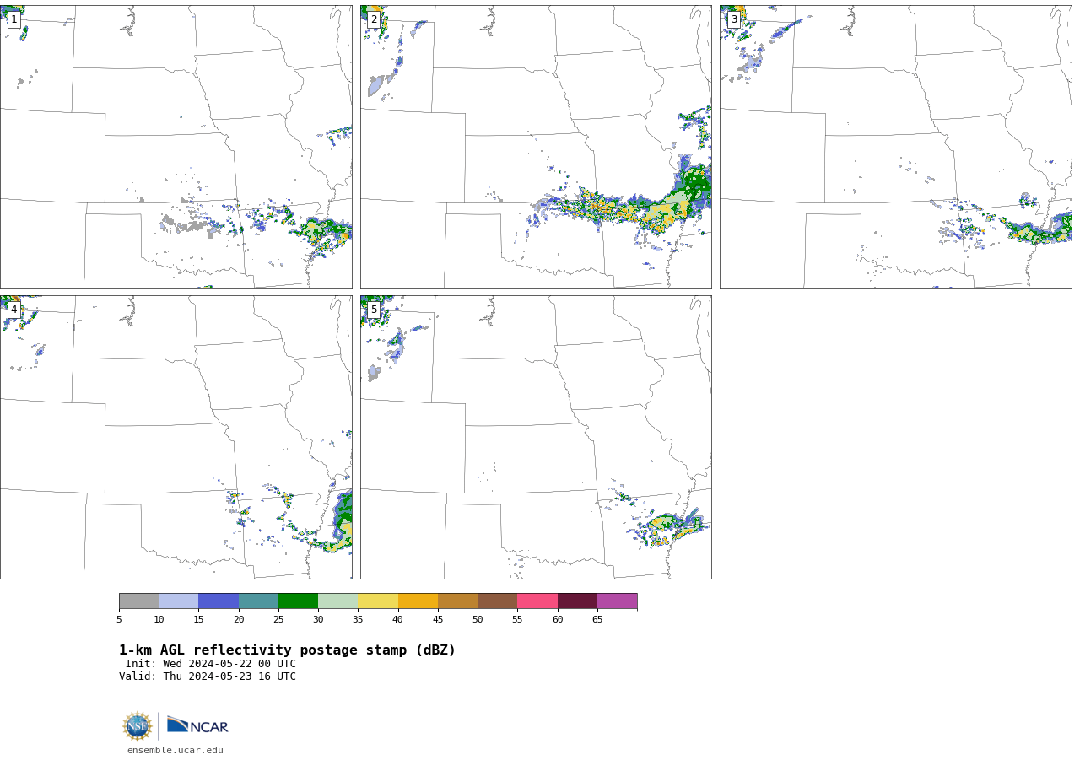
Task: Select the tan 45-50 dBZ swatch
Action: [457, 601]
